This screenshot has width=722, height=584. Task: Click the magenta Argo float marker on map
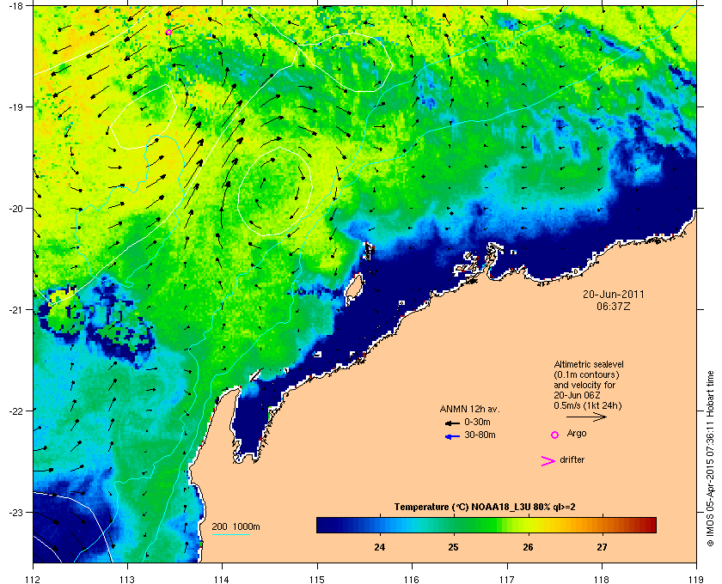[x=169, y=33]
